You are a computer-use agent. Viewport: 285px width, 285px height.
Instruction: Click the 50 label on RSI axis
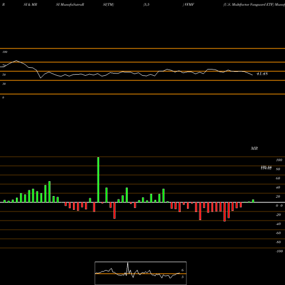(x=4, y=75)
